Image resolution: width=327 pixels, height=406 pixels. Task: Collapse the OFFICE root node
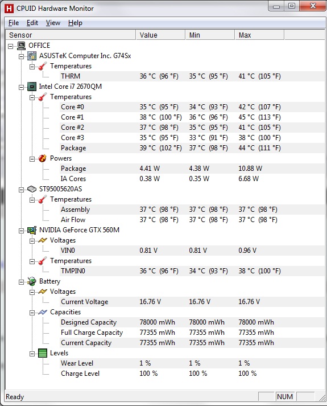click(x=11, y=46)
